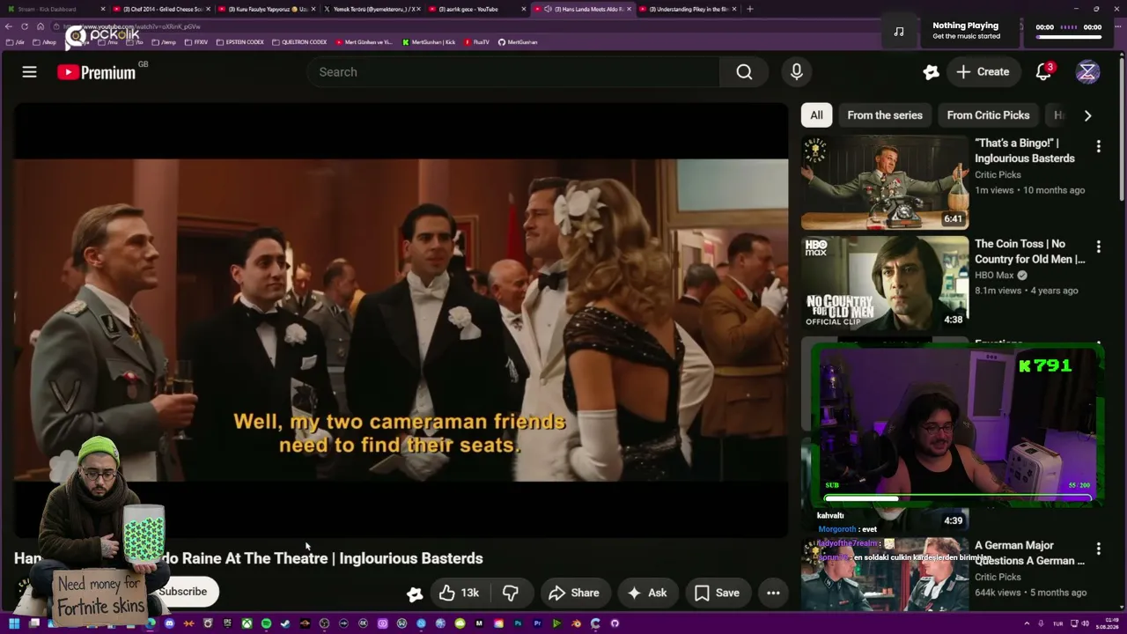Screen dimensions: 1127x634
Task: Open The Coin Toss video title
Action: [x=1030, y=251]
